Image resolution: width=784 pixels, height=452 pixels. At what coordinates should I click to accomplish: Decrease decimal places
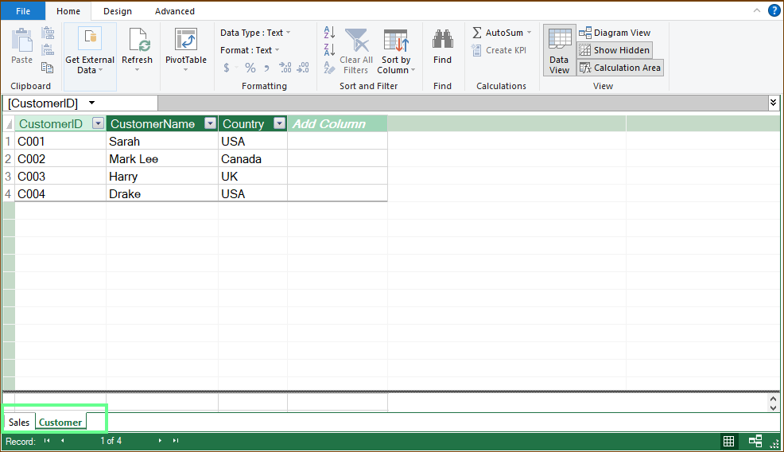[303, 68]
